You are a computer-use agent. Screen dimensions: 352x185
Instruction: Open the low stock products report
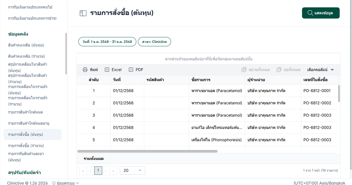(25, 112)
